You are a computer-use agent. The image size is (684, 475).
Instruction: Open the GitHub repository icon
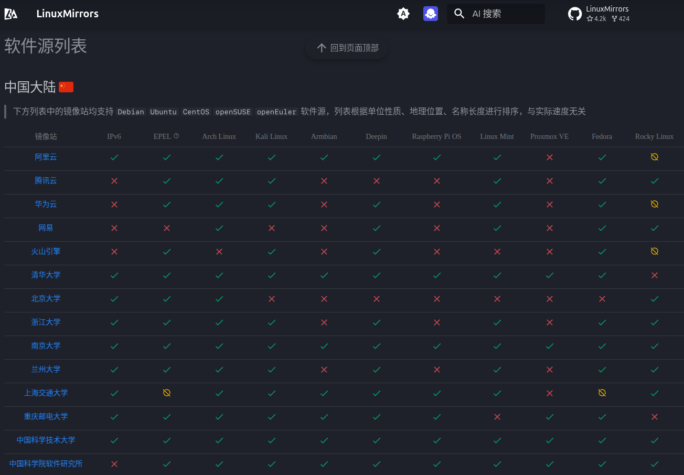coord(575,14)
